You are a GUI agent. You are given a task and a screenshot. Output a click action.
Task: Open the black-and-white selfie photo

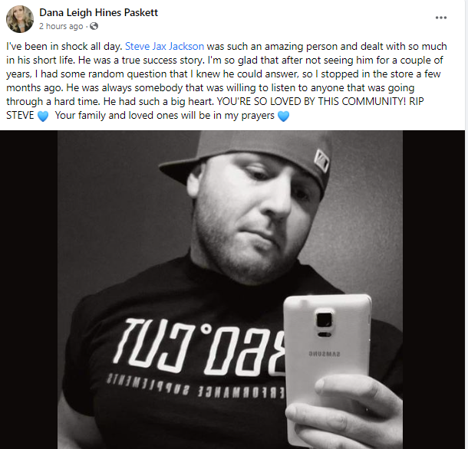(x=230, y=290)
